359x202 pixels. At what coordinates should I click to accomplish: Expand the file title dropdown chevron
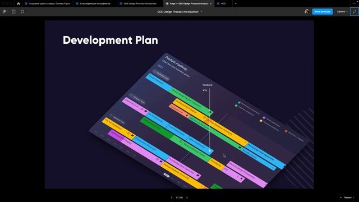pos(201,12)
